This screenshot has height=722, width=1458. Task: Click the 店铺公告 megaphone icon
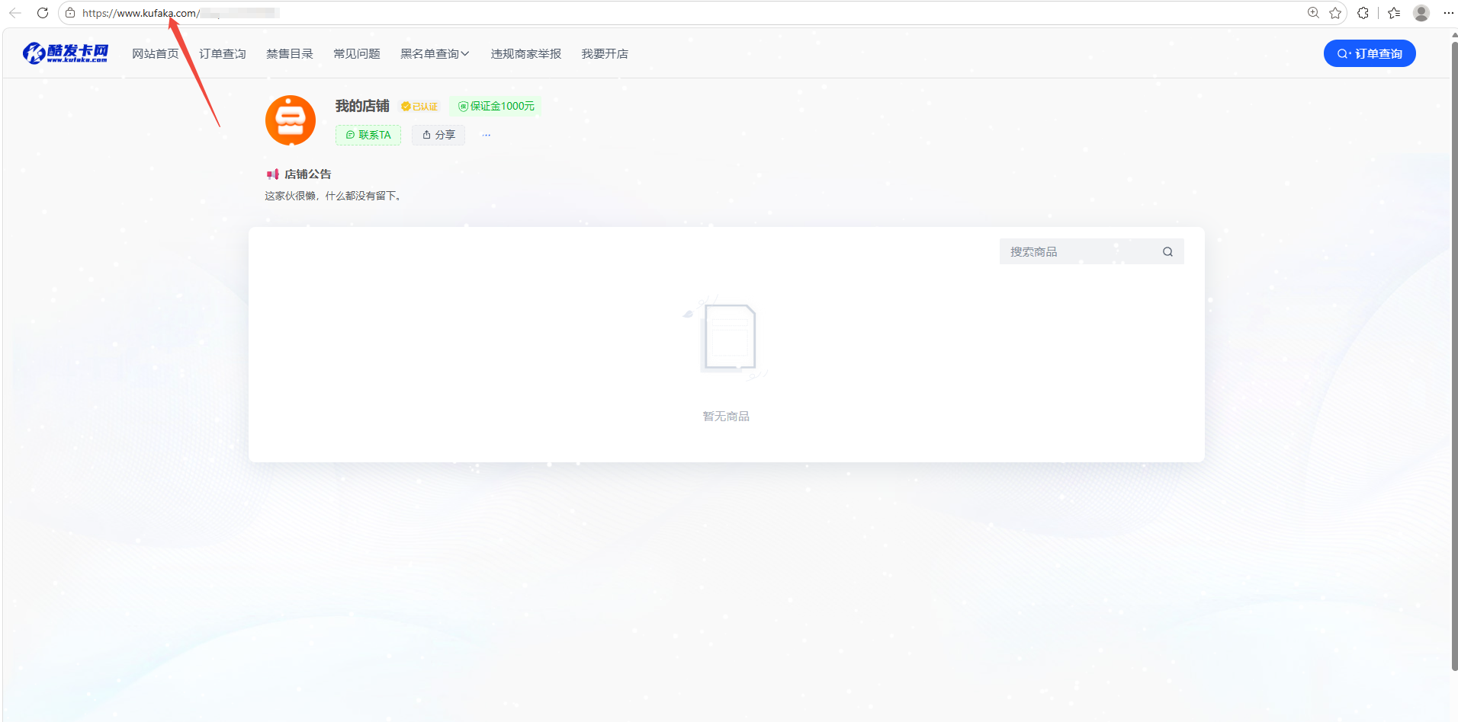(272, 174)
